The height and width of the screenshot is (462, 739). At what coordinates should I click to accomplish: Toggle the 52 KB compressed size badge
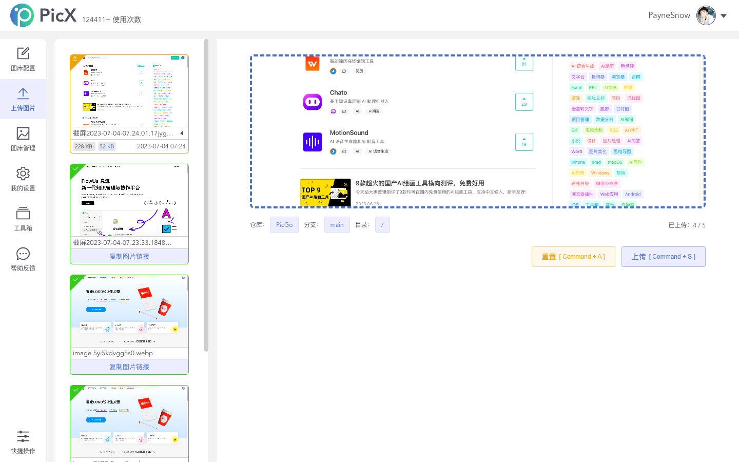pos(107,146)
